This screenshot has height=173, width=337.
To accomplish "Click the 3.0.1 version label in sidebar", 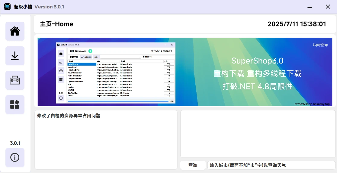I will (15, 143).
